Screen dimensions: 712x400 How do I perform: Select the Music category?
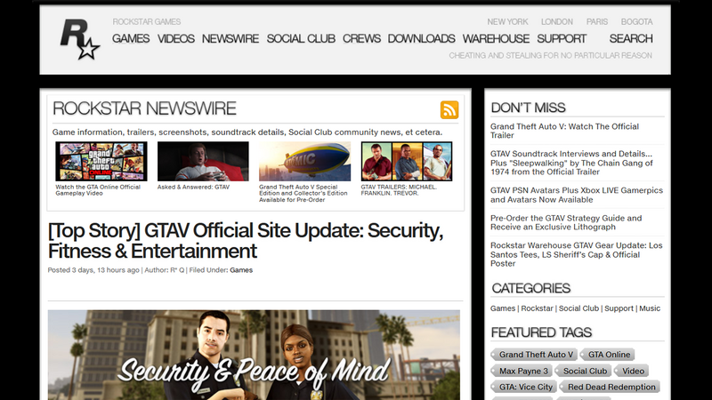[650, 308]
